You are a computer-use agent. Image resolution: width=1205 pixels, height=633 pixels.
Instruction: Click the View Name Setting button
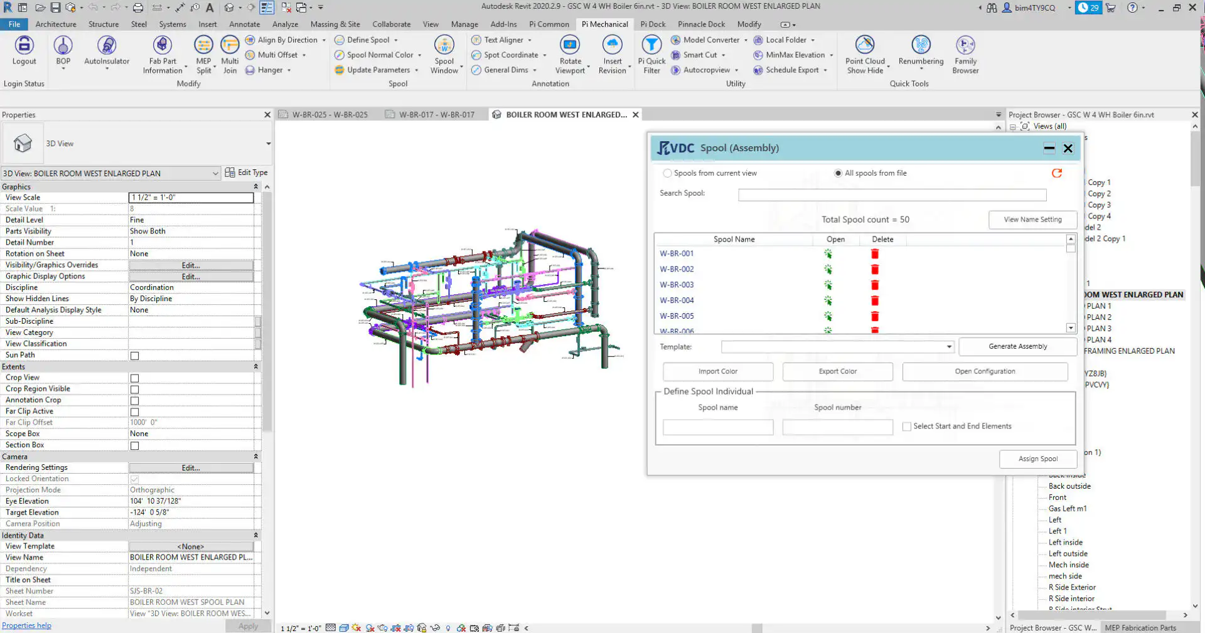click(x=1032, y=220)
